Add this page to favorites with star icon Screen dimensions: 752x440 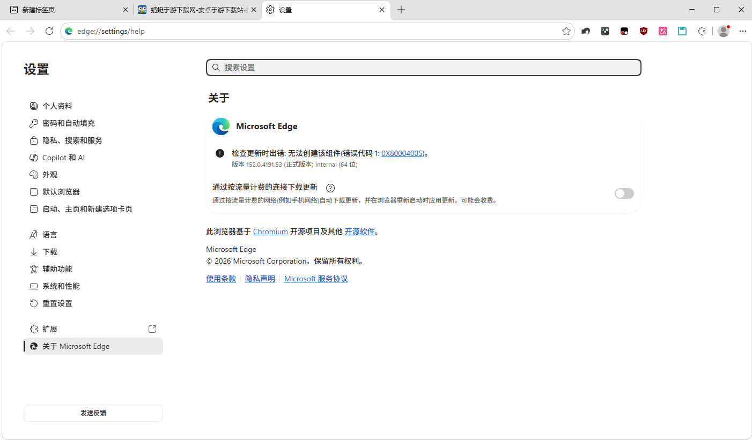click(x=566, y=31)
